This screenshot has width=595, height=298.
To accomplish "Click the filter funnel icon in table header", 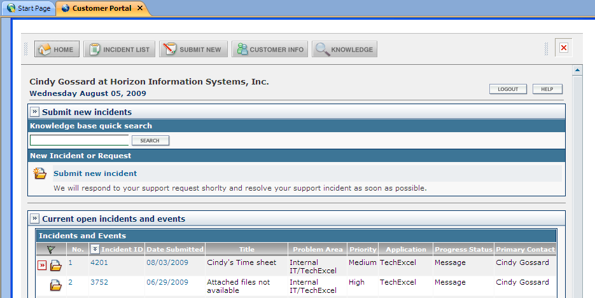I will (x=51, y=250).
